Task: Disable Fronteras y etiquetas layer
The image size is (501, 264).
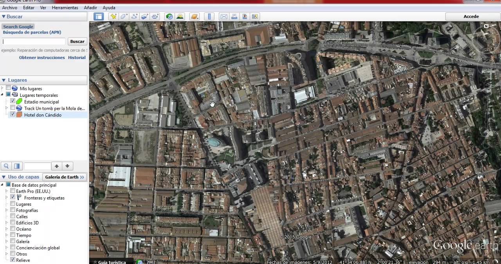Action: pyautogui.click(x=13, y=198)
